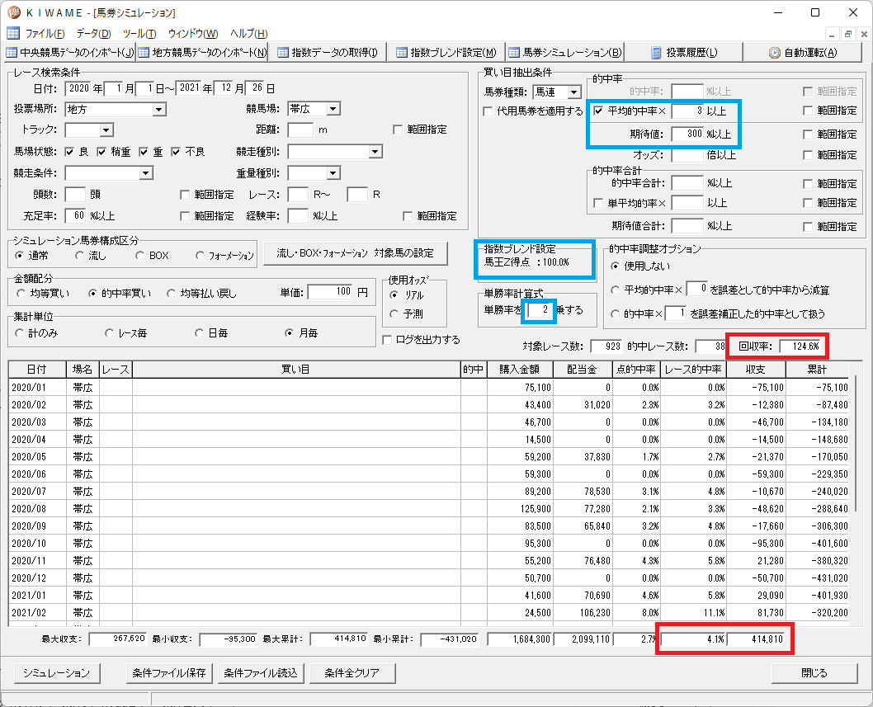Click 条件ファイル読込 button
The image size is (873, 707).
click(260, 673)
